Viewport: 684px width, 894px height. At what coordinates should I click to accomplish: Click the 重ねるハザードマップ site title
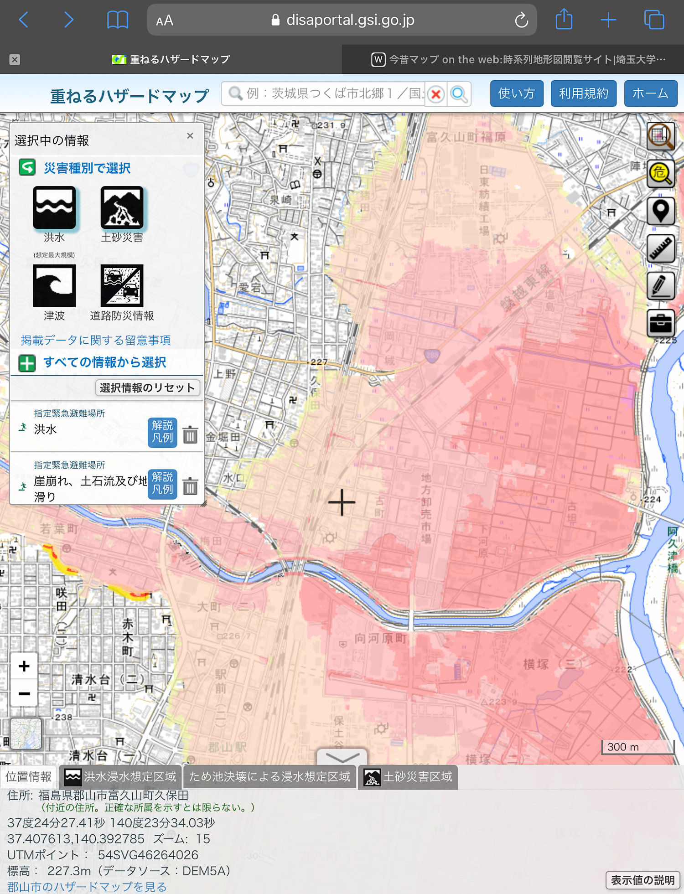130,96
